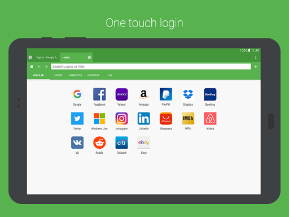The height and width of the screenshot is (217, 289).
Task: Tap the Facebook login icon
Action: pyautogui.click(x=99, y=94)
